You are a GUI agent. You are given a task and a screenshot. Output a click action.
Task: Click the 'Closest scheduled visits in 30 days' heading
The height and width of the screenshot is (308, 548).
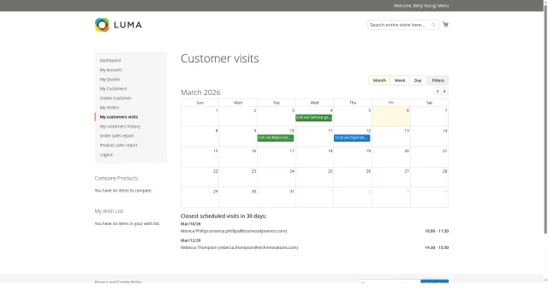tap(223, 216)
